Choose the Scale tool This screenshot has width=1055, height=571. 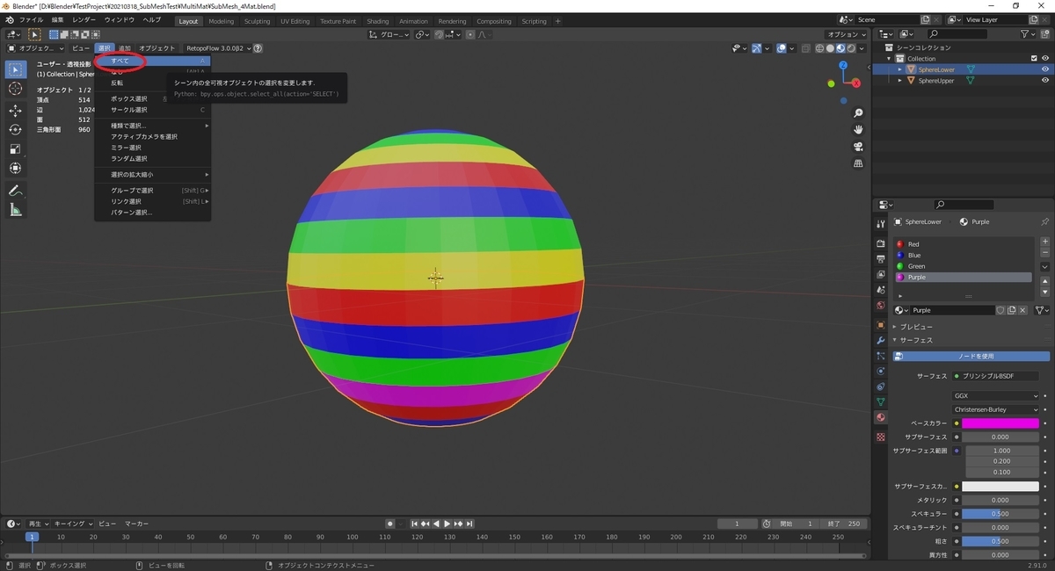tap(15, 148)
